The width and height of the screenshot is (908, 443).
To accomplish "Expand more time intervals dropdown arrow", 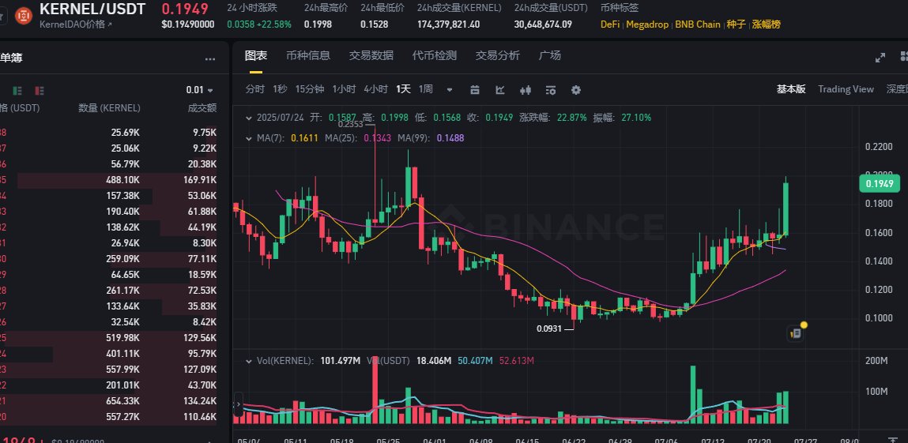I will (x=450, y=90).
